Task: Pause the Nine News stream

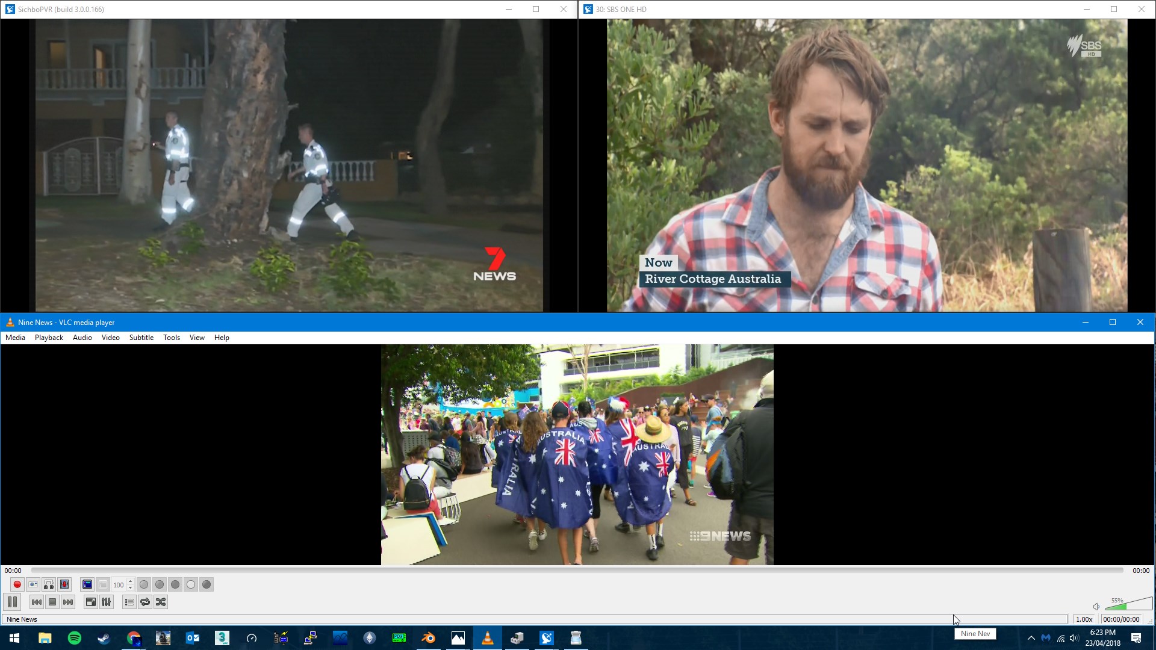Action: click(x=12, y=602)
